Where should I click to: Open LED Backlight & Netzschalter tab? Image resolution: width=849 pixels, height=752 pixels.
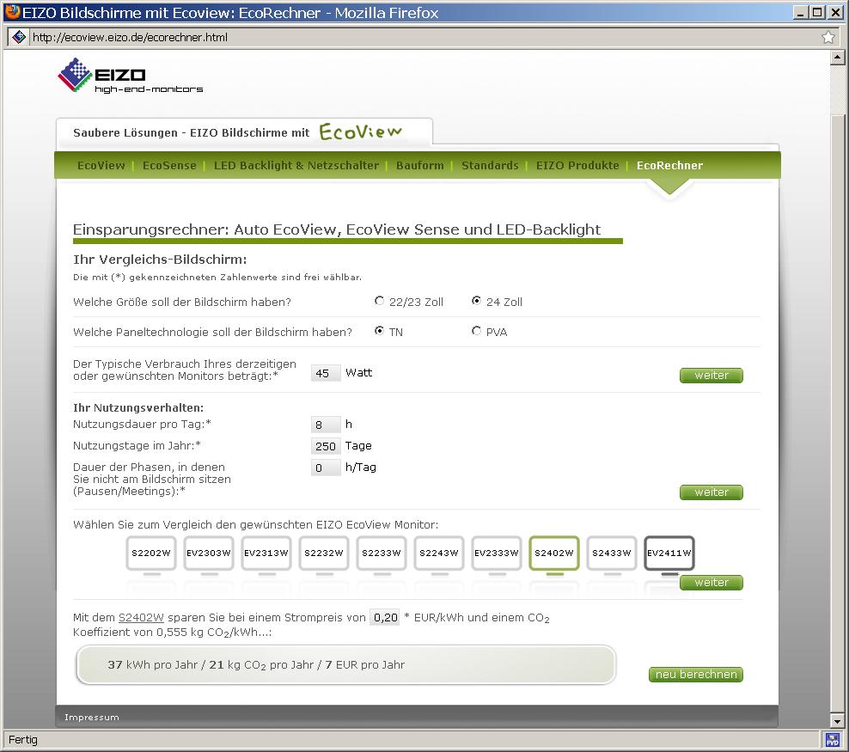[296, 166]
